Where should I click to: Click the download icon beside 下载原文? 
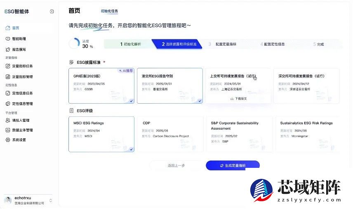click(232, 99)
